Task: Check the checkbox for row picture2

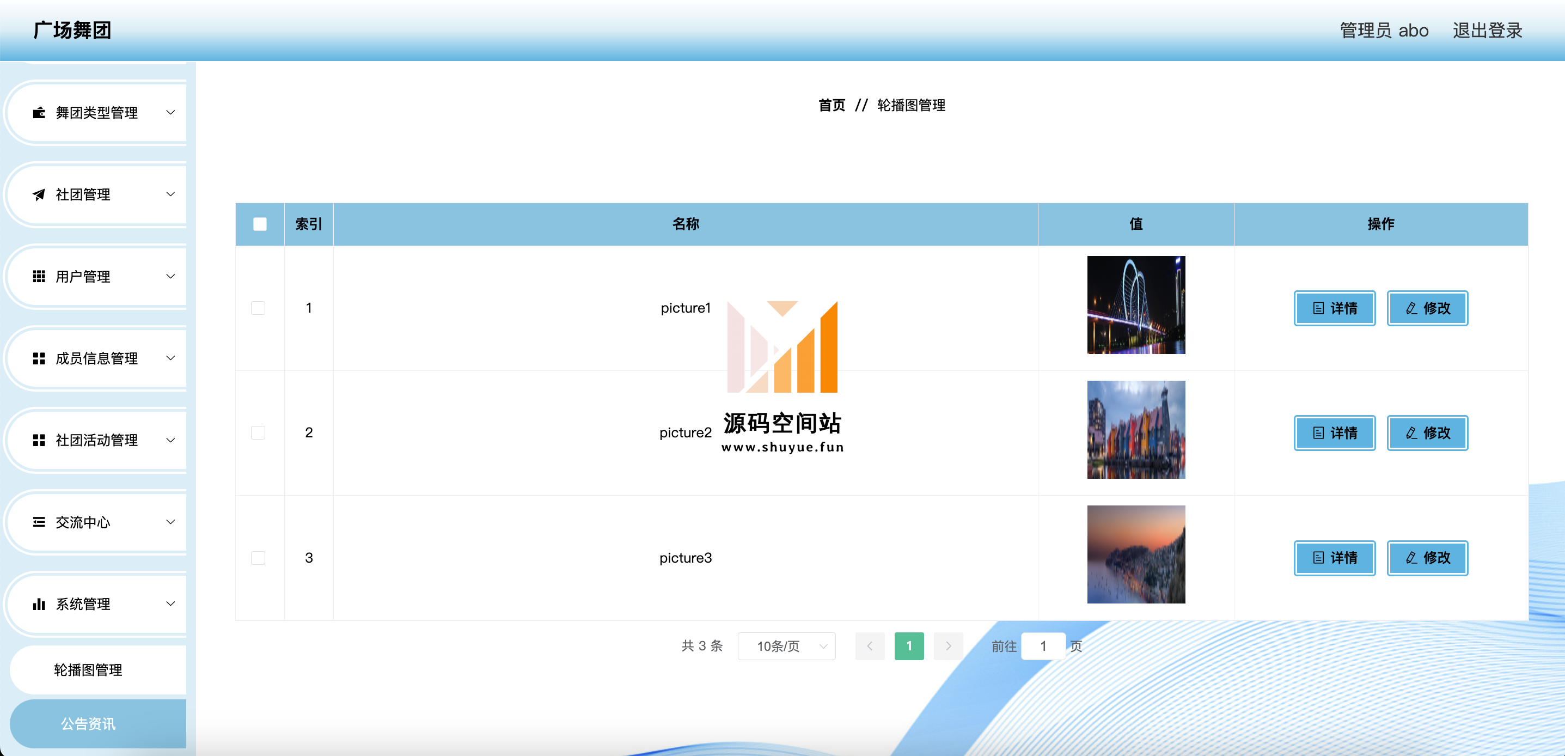Action: coord(258,432)
